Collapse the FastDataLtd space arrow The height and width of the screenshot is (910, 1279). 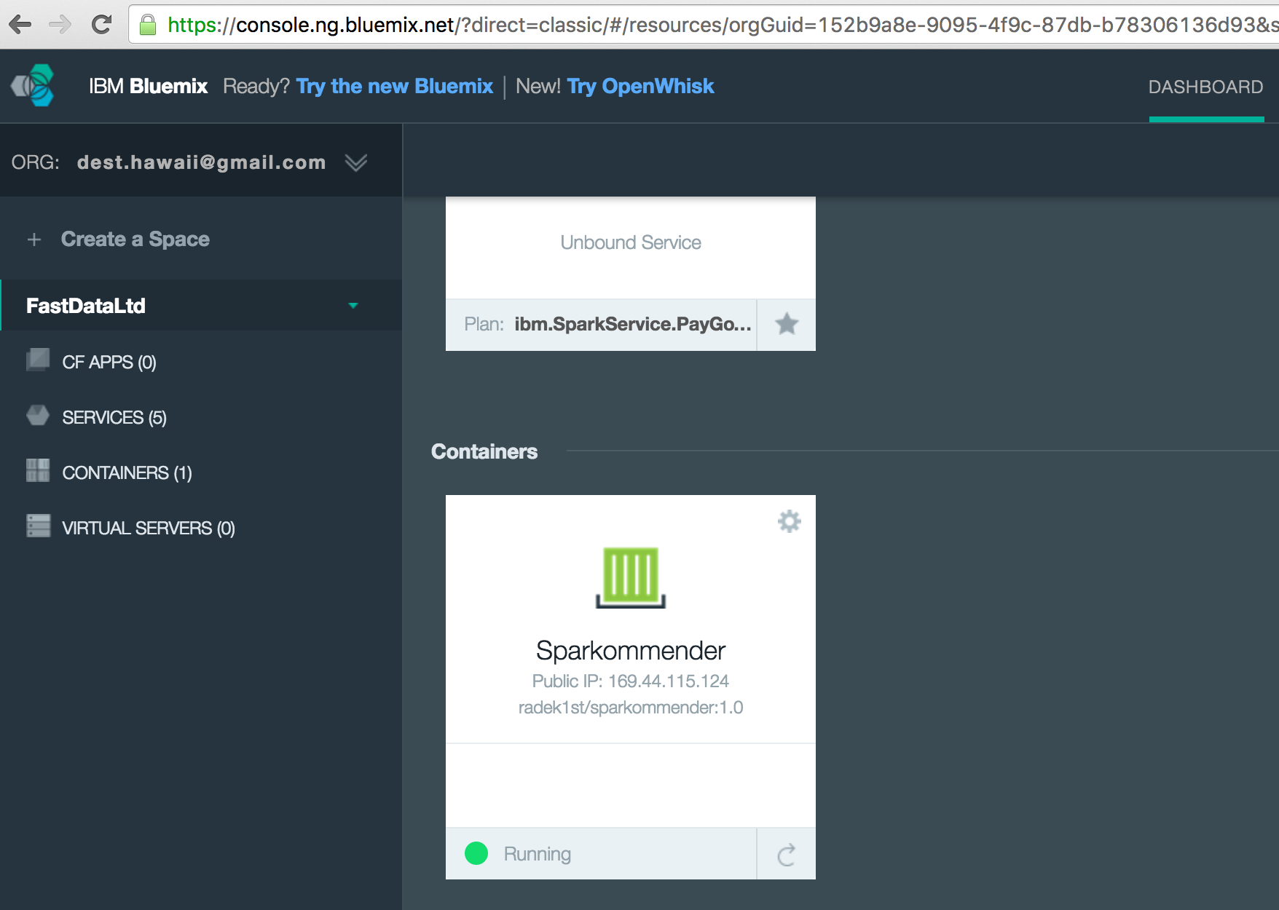click(353, 306)
